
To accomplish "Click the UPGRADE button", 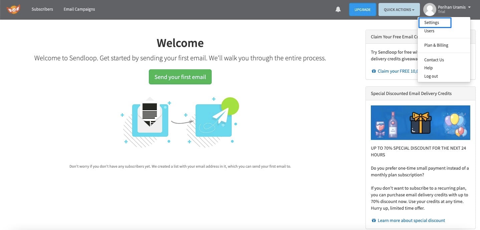I will tap(363, 10).
